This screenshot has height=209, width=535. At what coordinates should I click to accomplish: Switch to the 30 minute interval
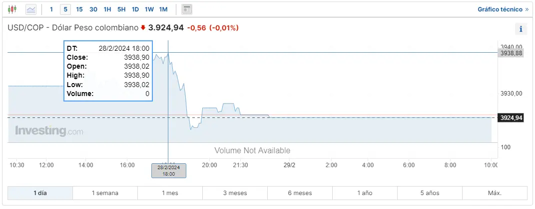(93, 9)
